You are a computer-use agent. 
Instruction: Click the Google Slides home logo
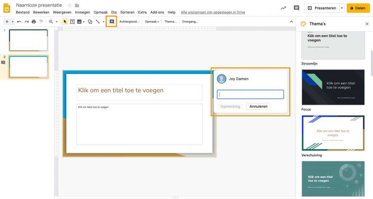(7, 8)
